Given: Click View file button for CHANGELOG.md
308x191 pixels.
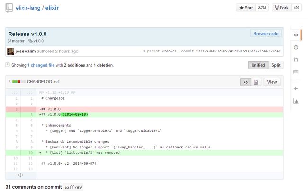Looking at the screenshot, I should click(272, 82).
